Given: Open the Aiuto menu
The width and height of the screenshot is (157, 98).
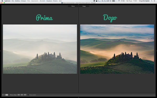Looking at the screenshot, I should coord(60,1).
